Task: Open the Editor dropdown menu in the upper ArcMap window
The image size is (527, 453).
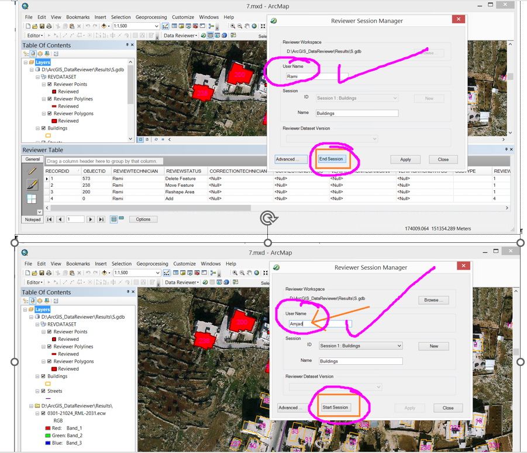Action: click(35, 36)
